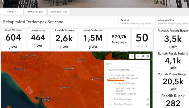Expand the BANSOR SUMATERA layer group
189x108 pixels.
pyautogui.click(x=106, y=70)
